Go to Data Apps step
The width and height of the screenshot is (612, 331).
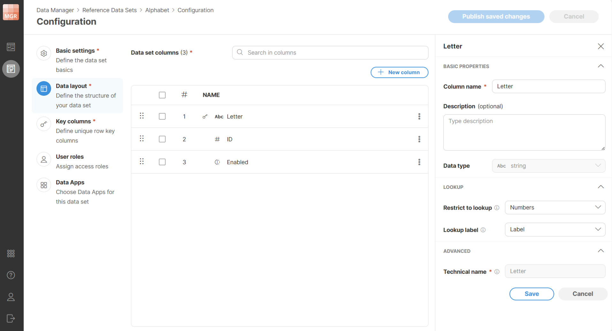point(77,192)
